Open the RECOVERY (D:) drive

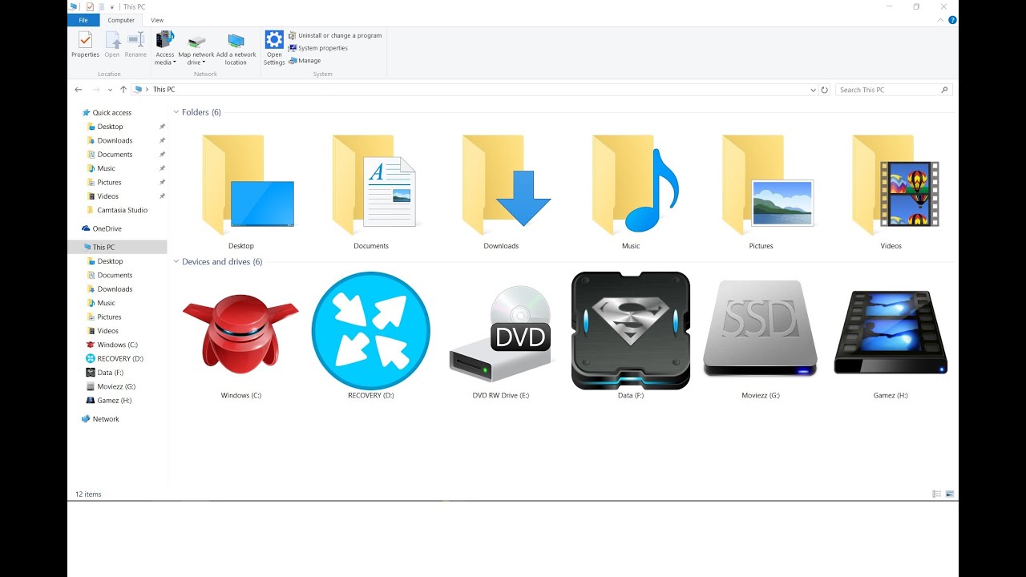tap(370, 330)
